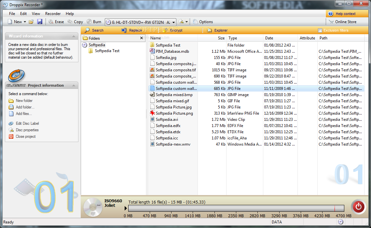Sort by the Type column header
This screenshot has width=371, height=228.
coord(245,38)
